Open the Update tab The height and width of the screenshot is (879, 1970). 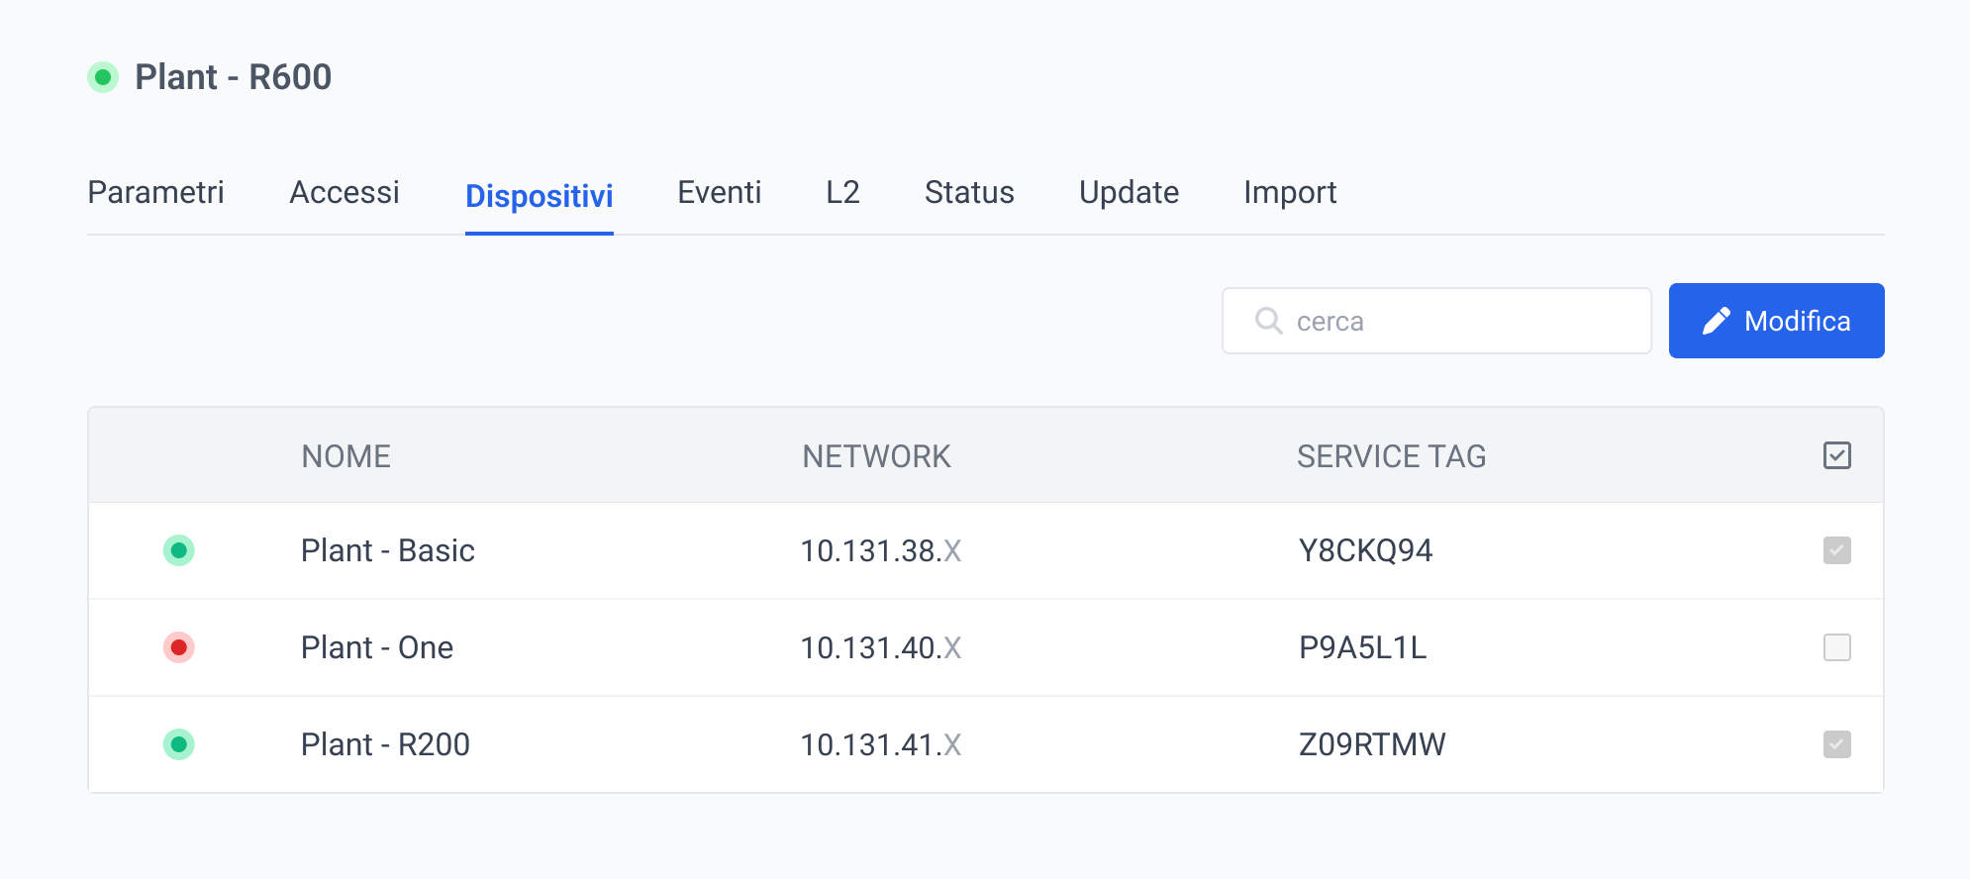click(1129, 192)
